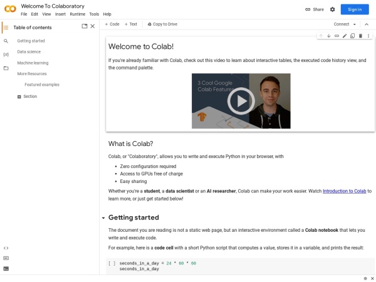376x282 pixels.
Task: Open the Files folder icon
Action: (x=6, y=68)
